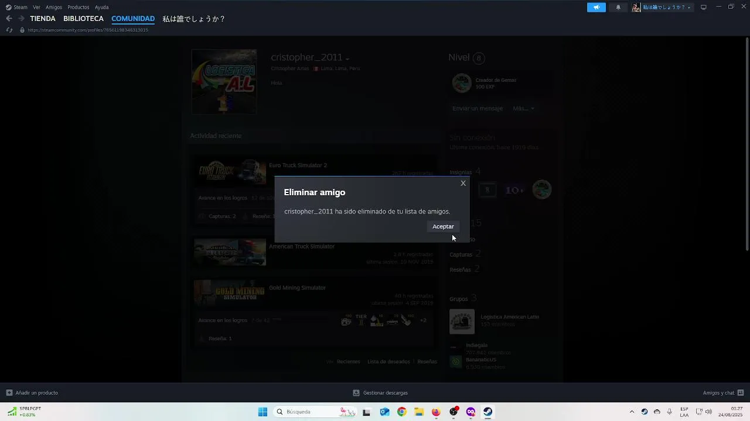The image size is (750, 421).
Task: Click Gestionar descargas
Action: [x=385, y=393]
